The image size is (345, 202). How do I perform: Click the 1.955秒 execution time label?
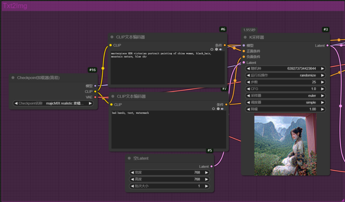pos(249,30)
